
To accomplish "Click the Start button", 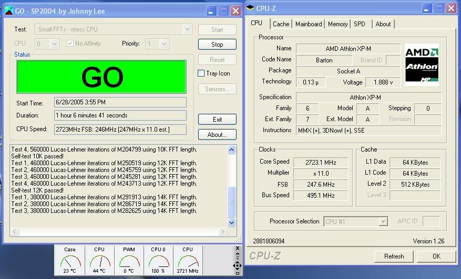I will coord(217,30).
